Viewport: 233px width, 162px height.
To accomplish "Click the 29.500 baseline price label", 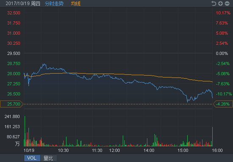I will pyautogui.click(x=14, y=53).
